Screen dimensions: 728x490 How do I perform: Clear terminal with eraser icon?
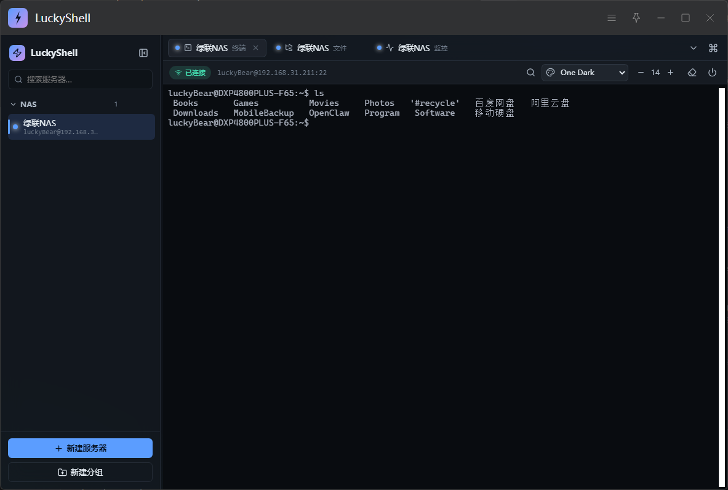pos(692,73)
